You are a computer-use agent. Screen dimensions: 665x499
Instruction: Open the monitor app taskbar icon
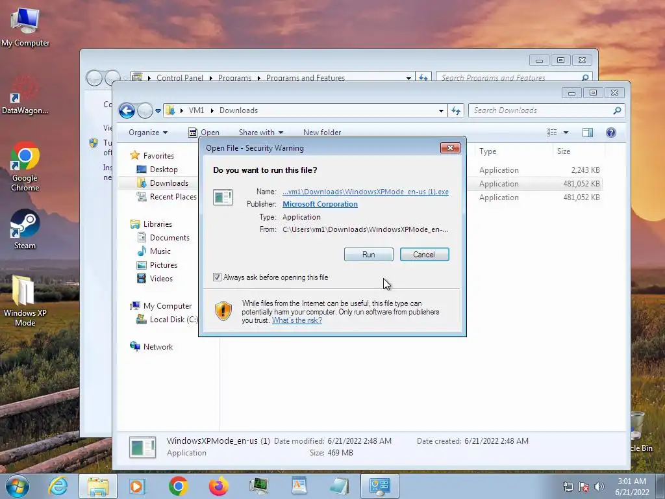click(x=258, y=486)
